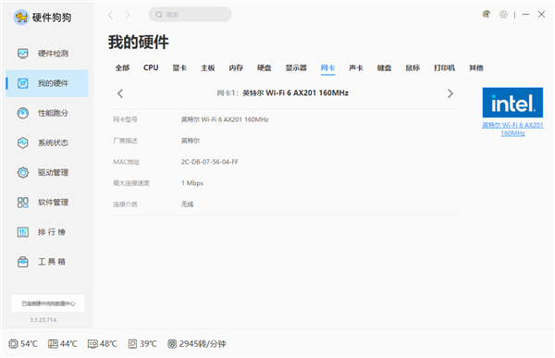This screenshot has height=358, width=555.
Task: Switch to the 全部 tab
Action: (x=122, y=68)
